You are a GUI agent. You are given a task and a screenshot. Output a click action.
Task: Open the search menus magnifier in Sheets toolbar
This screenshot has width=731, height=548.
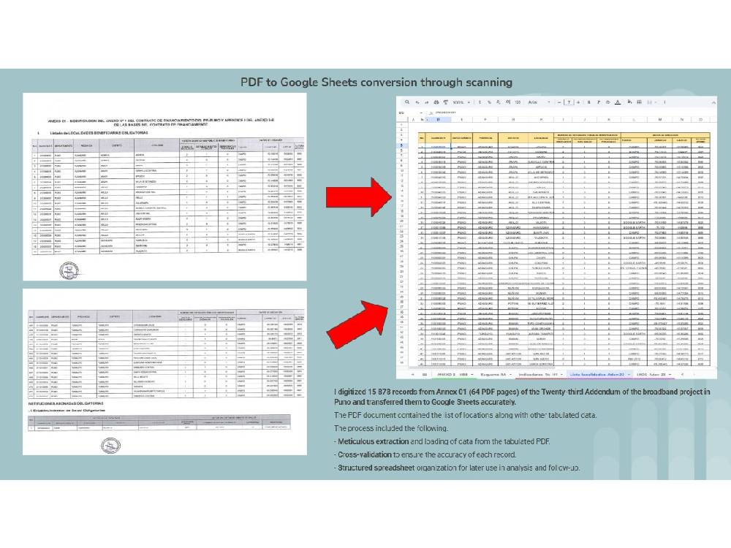click(x=407, y=102)
